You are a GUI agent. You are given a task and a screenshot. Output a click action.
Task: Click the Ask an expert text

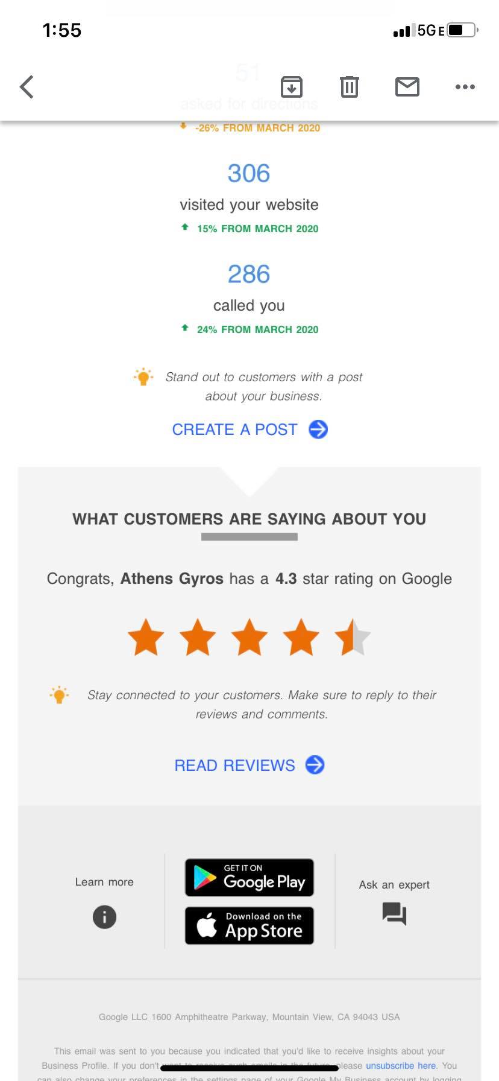[x=394, y=885]
